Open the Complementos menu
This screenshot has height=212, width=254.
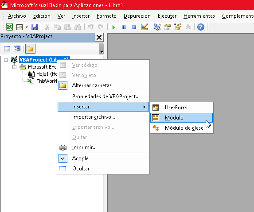click(x=238, y=16)
